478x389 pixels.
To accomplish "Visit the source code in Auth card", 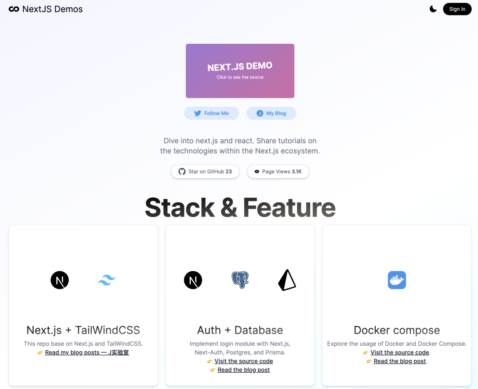I will tap(243, 361).
